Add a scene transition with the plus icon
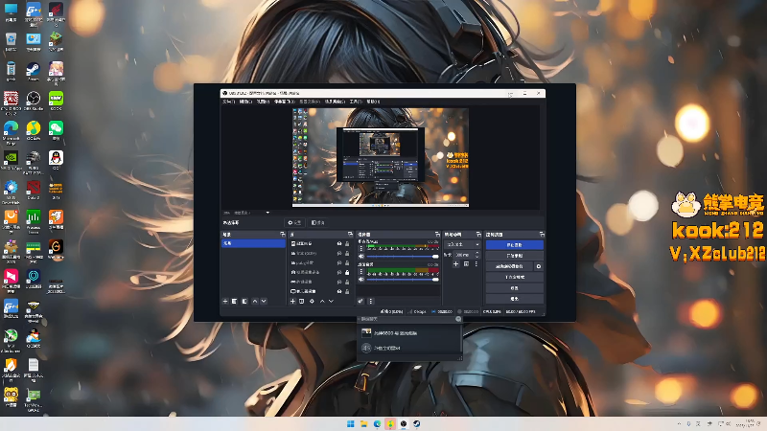This screenshot has width=767, height=431. tap(455, 264)
